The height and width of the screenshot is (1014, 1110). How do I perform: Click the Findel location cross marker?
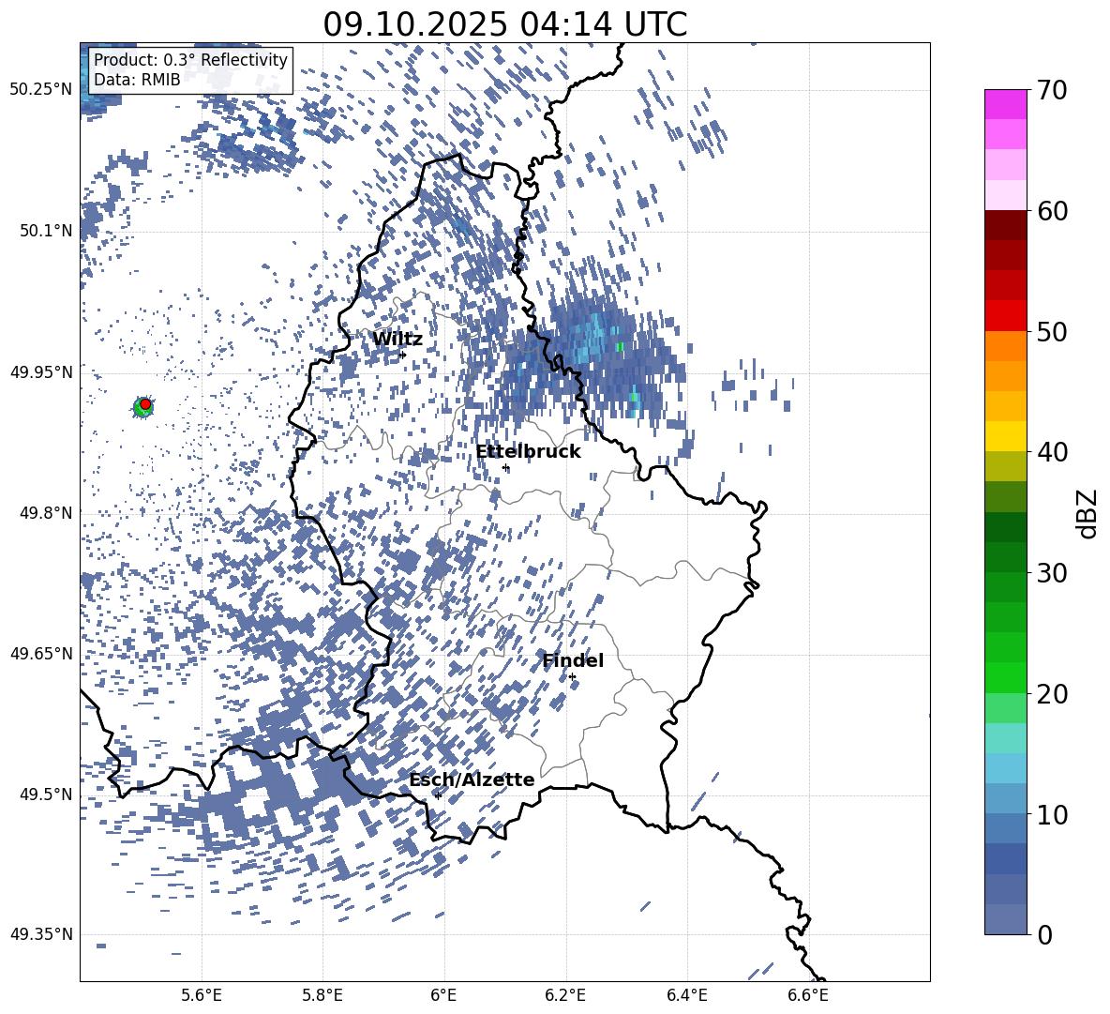tap(572, 677)
